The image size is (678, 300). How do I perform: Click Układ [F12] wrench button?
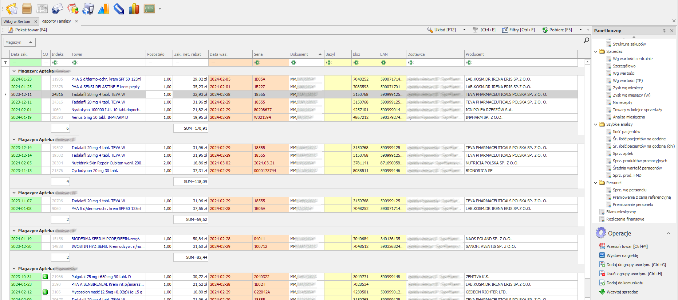[442, 30]
